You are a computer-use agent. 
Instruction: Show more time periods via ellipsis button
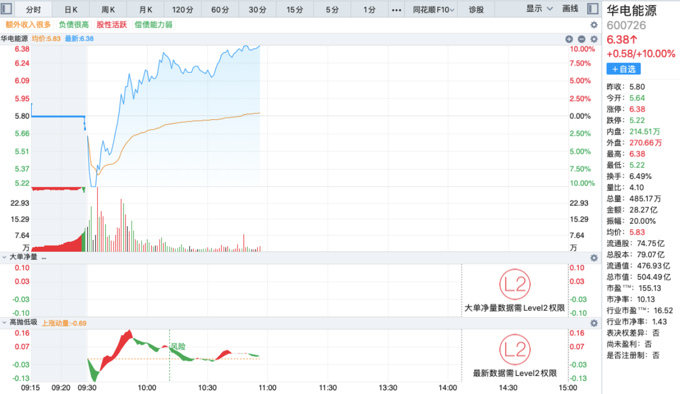pyautogui.click(x=396, y=9)
